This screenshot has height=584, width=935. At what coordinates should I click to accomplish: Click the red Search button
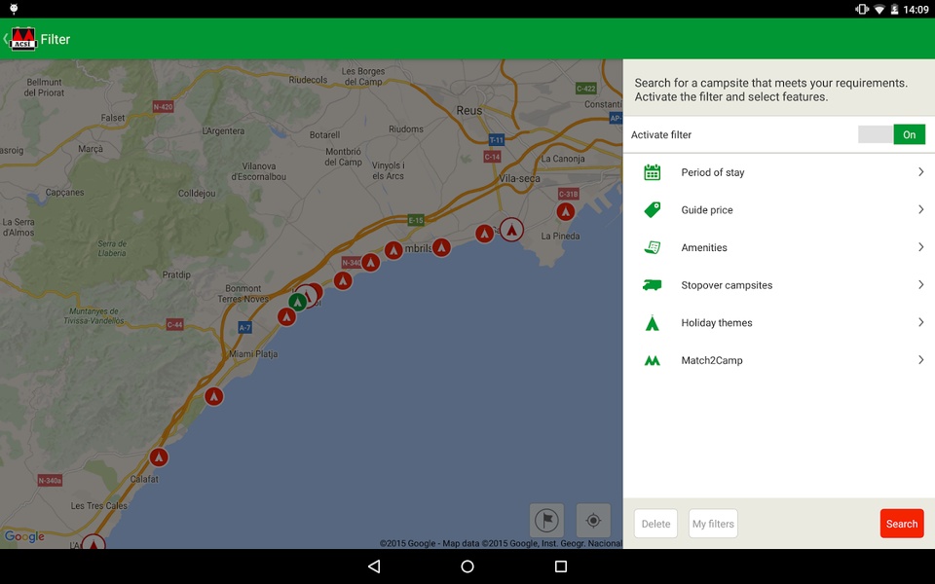[902, 524]
